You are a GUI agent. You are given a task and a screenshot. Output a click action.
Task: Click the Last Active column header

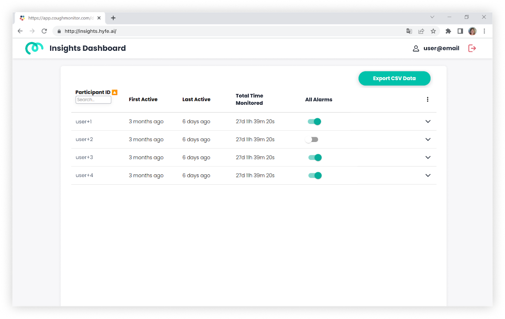pos(196,99)
